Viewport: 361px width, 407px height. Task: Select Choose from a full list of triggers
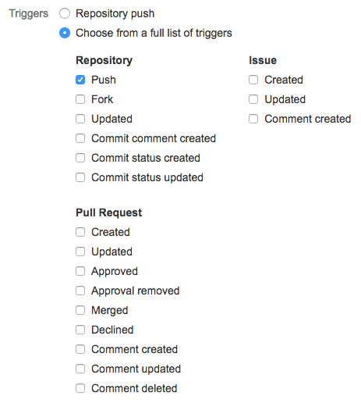[x=65, y=33]
